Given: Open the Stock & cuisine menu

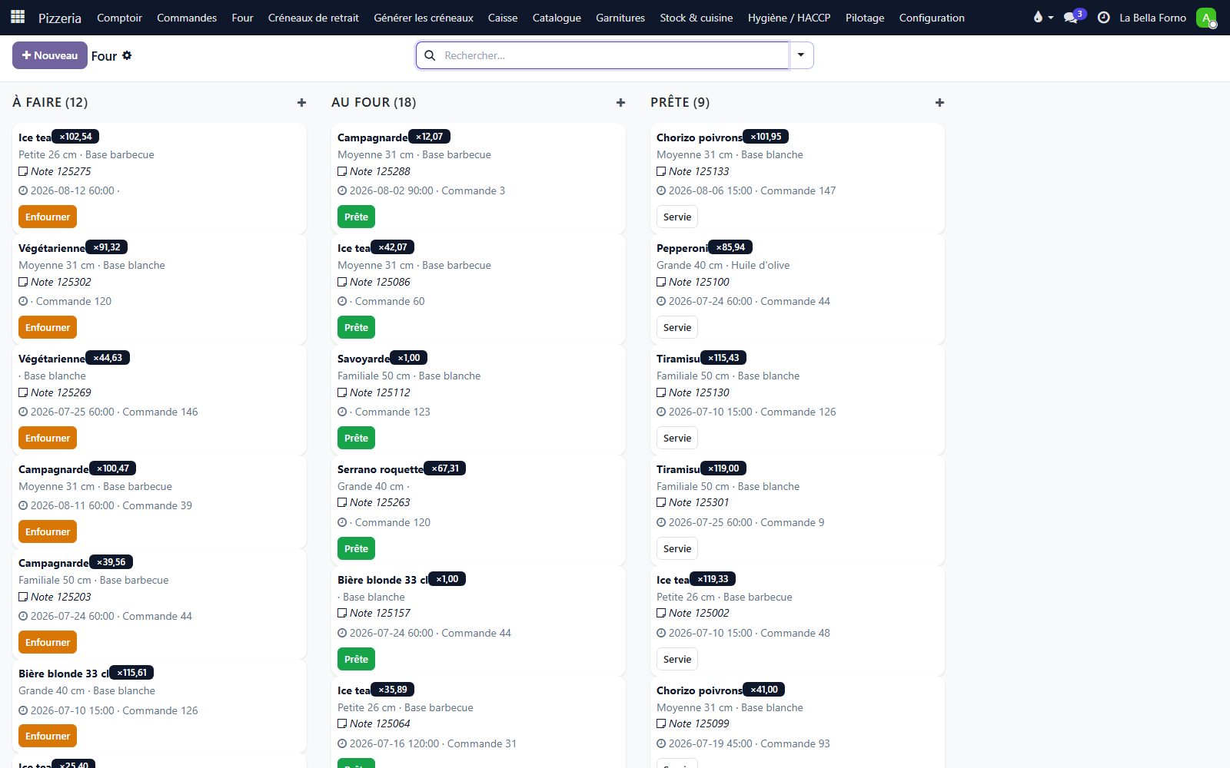Looking at the screenshot, I should tap(696, 18).
